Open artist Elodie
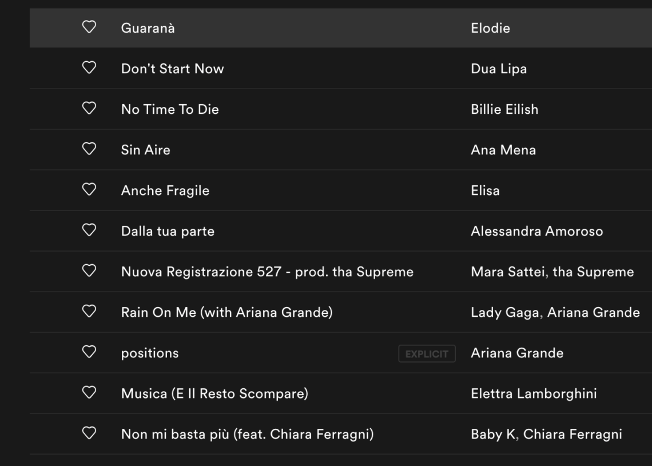Screen dimensions: 652x466 [490, 28]
